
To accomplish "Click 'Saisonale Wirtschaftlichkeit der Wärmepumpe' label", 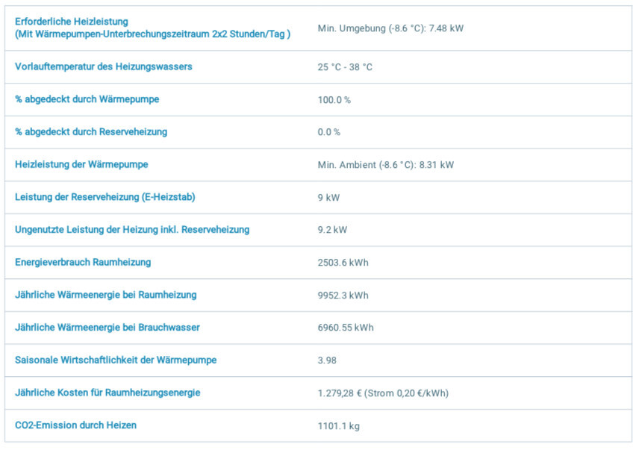I will tap(116, 360).
